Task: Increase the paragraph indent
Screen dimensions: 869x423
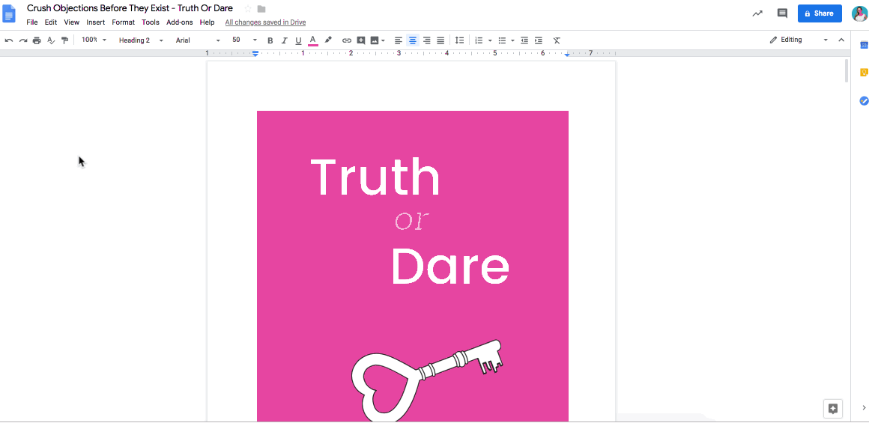Action: (538, 40)
